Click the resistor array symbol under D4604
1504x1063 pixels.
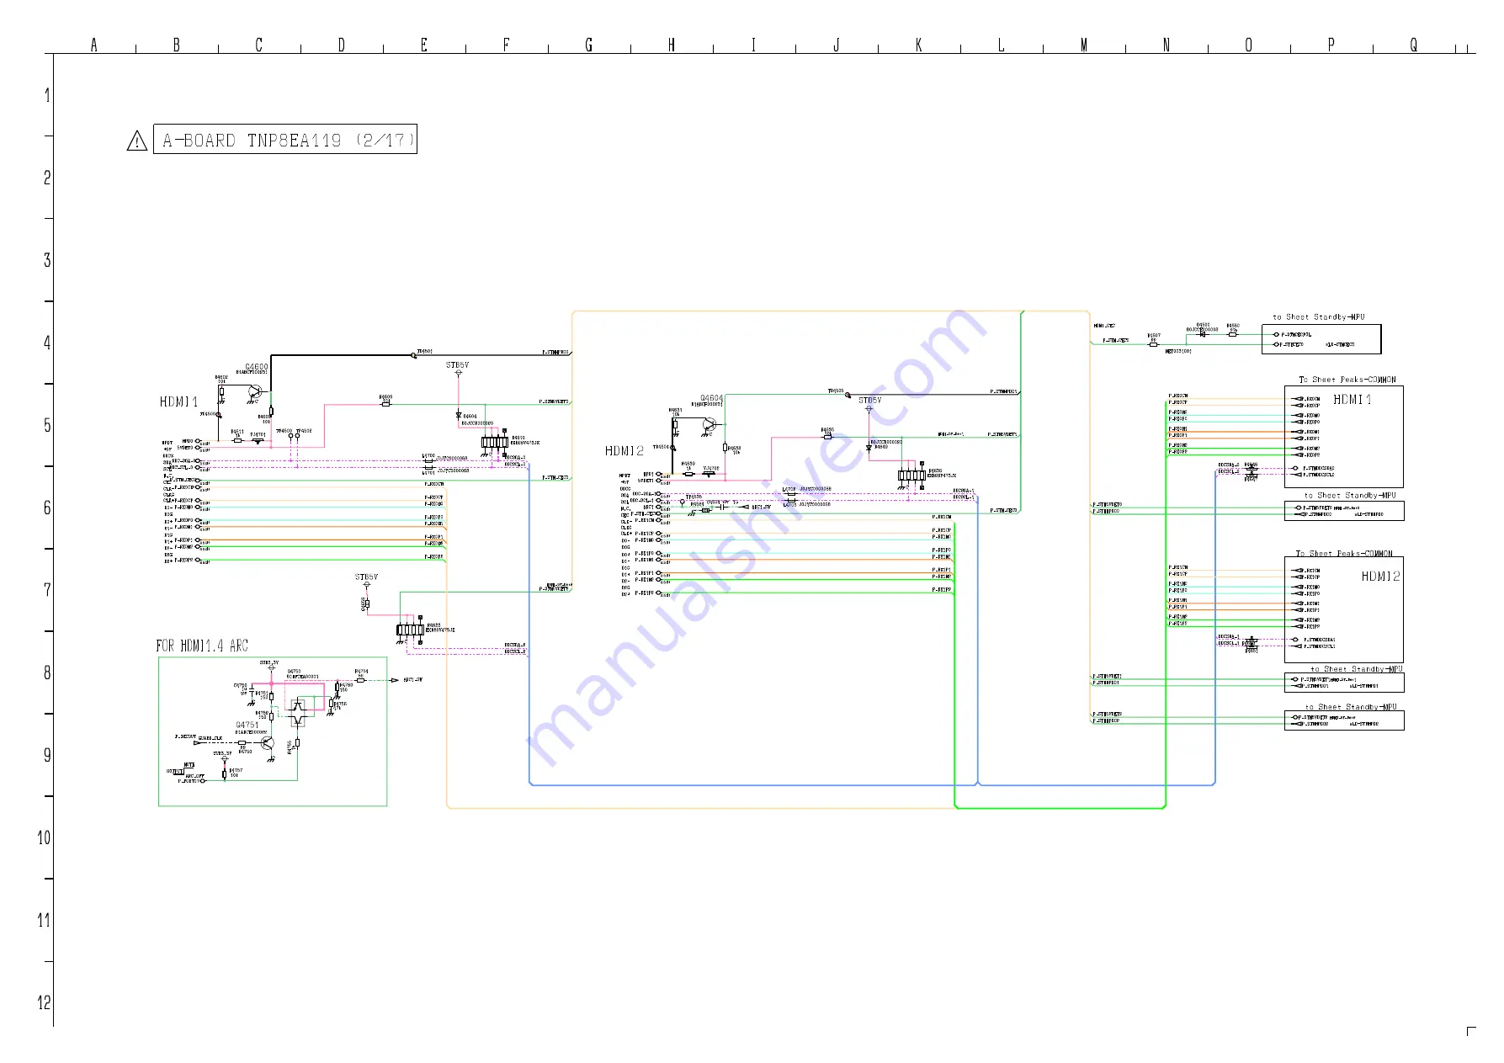pos(494,442)
